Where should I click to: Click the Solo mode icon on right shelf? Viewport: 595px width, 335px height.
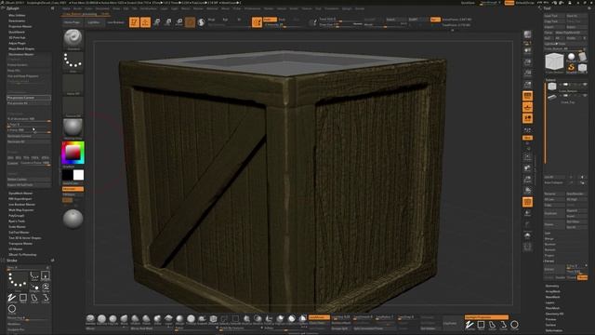point(527,235)
